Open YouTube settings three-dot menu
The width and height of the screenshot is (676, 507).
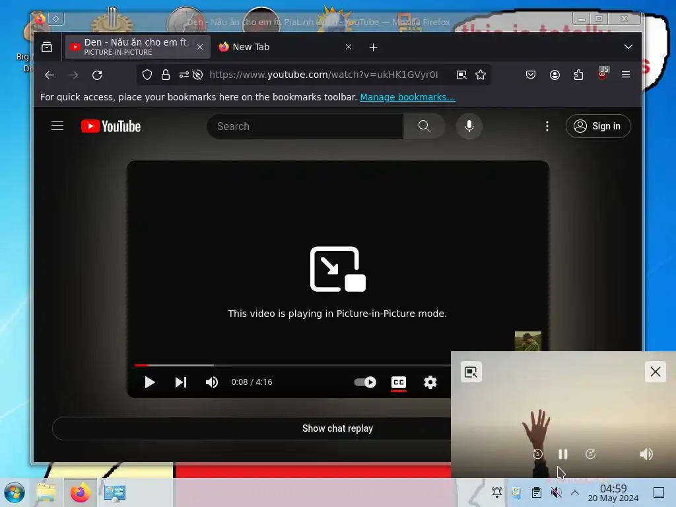(547, 126)
